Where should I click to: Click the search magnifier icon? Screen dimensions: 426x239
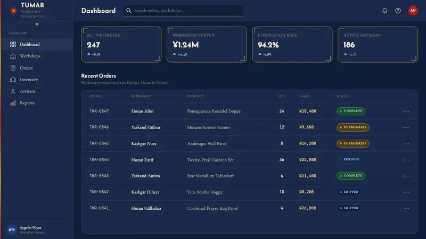pos(129,11)
